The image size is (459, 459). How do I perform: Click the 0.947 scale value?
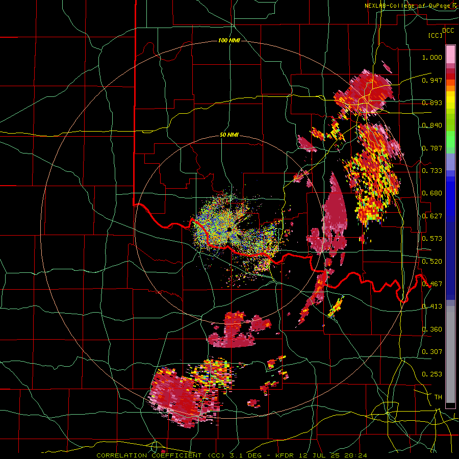tap(432, 80)
